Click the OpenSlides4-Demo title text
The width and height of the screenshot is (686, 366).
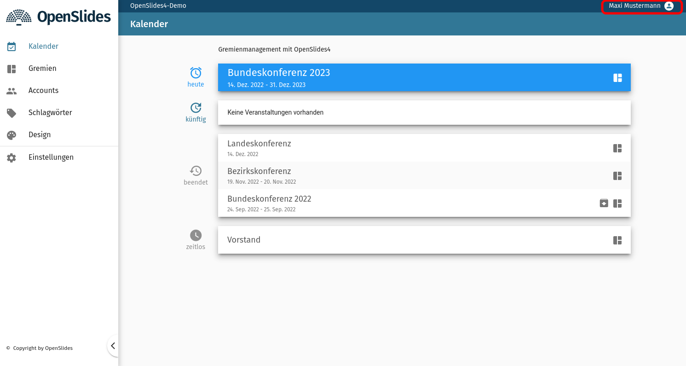click(x=158, y=6)
